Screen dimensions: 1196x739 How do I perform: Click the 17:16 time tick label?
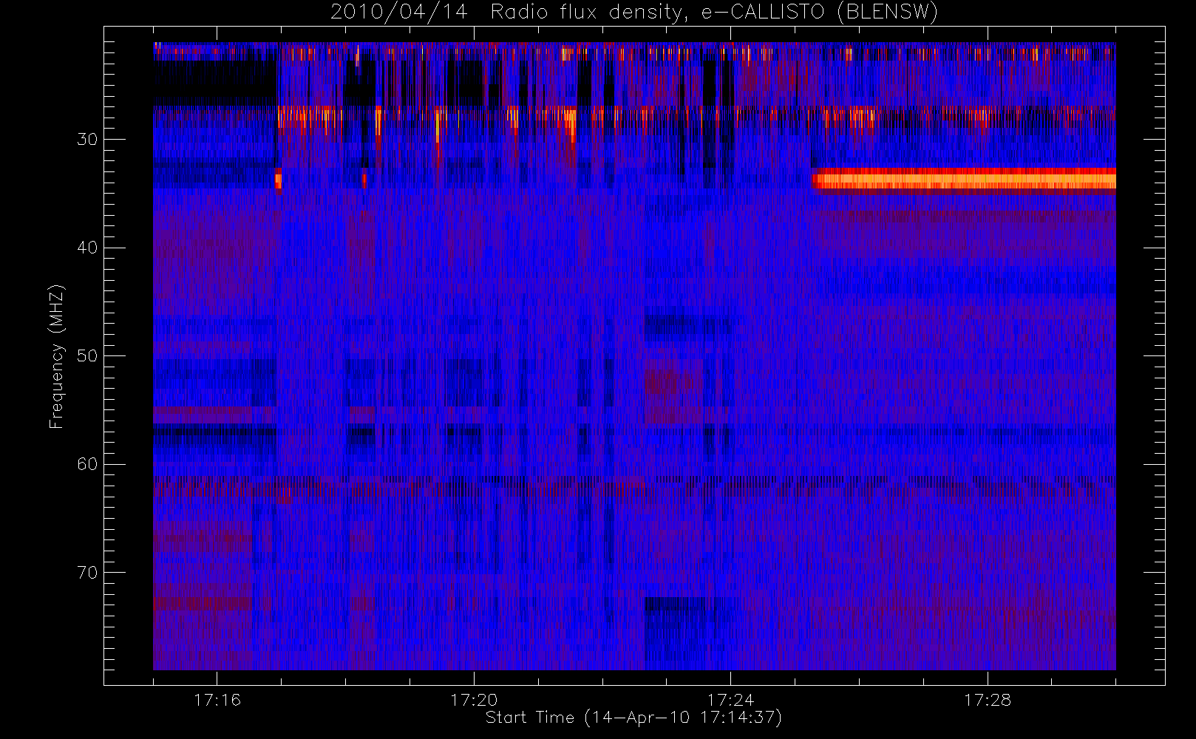pos(217,700)
